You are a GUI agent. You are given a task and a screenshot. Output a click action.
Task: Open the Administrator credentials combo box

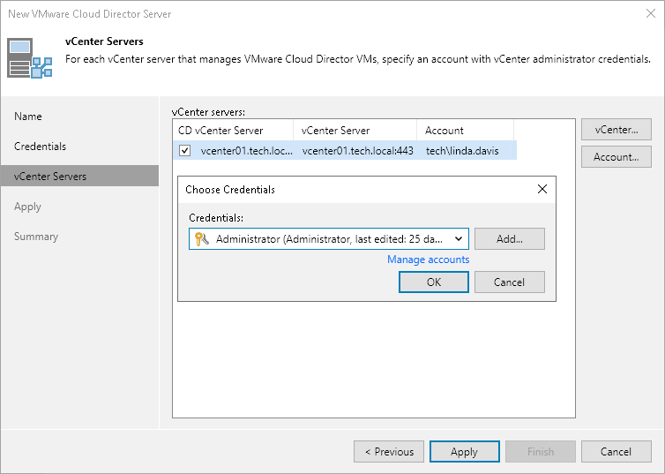[329, 239]
